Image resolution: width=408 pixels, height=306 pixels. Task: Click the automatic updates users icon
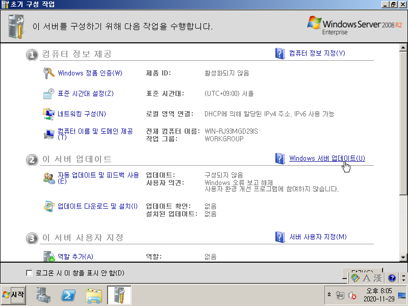pos(48,178)
